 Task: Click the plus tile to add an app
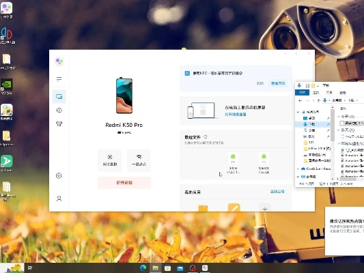tap(265, 208)
